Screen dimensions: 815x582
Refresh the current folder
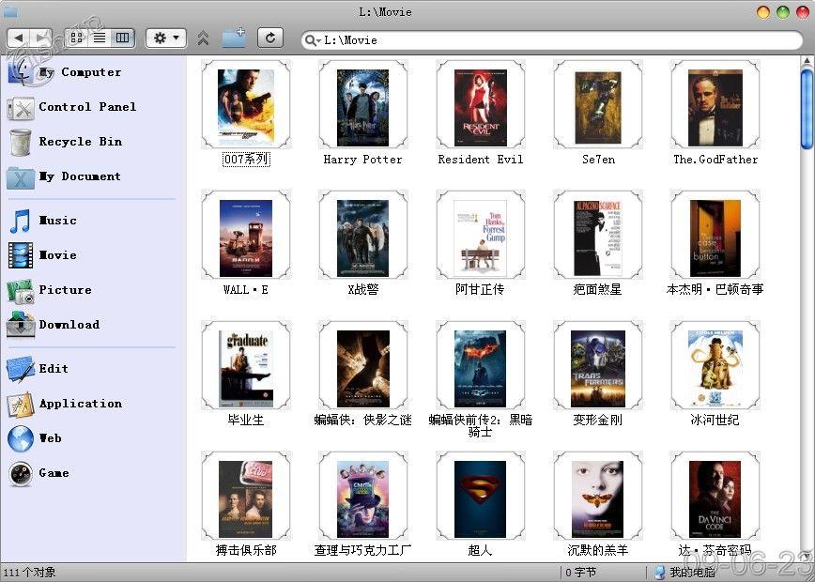tap(270, 38)
